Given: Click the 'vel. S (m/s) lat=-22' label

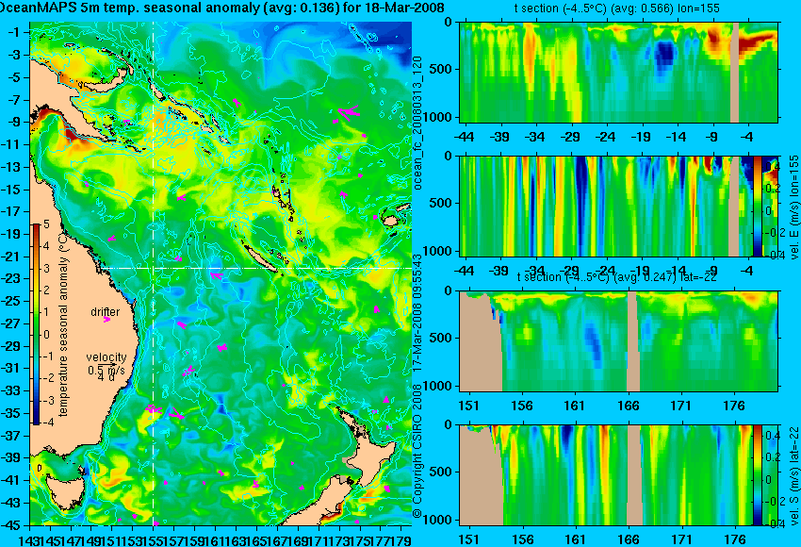Looking at the screenshot, I should pos(794,475).
